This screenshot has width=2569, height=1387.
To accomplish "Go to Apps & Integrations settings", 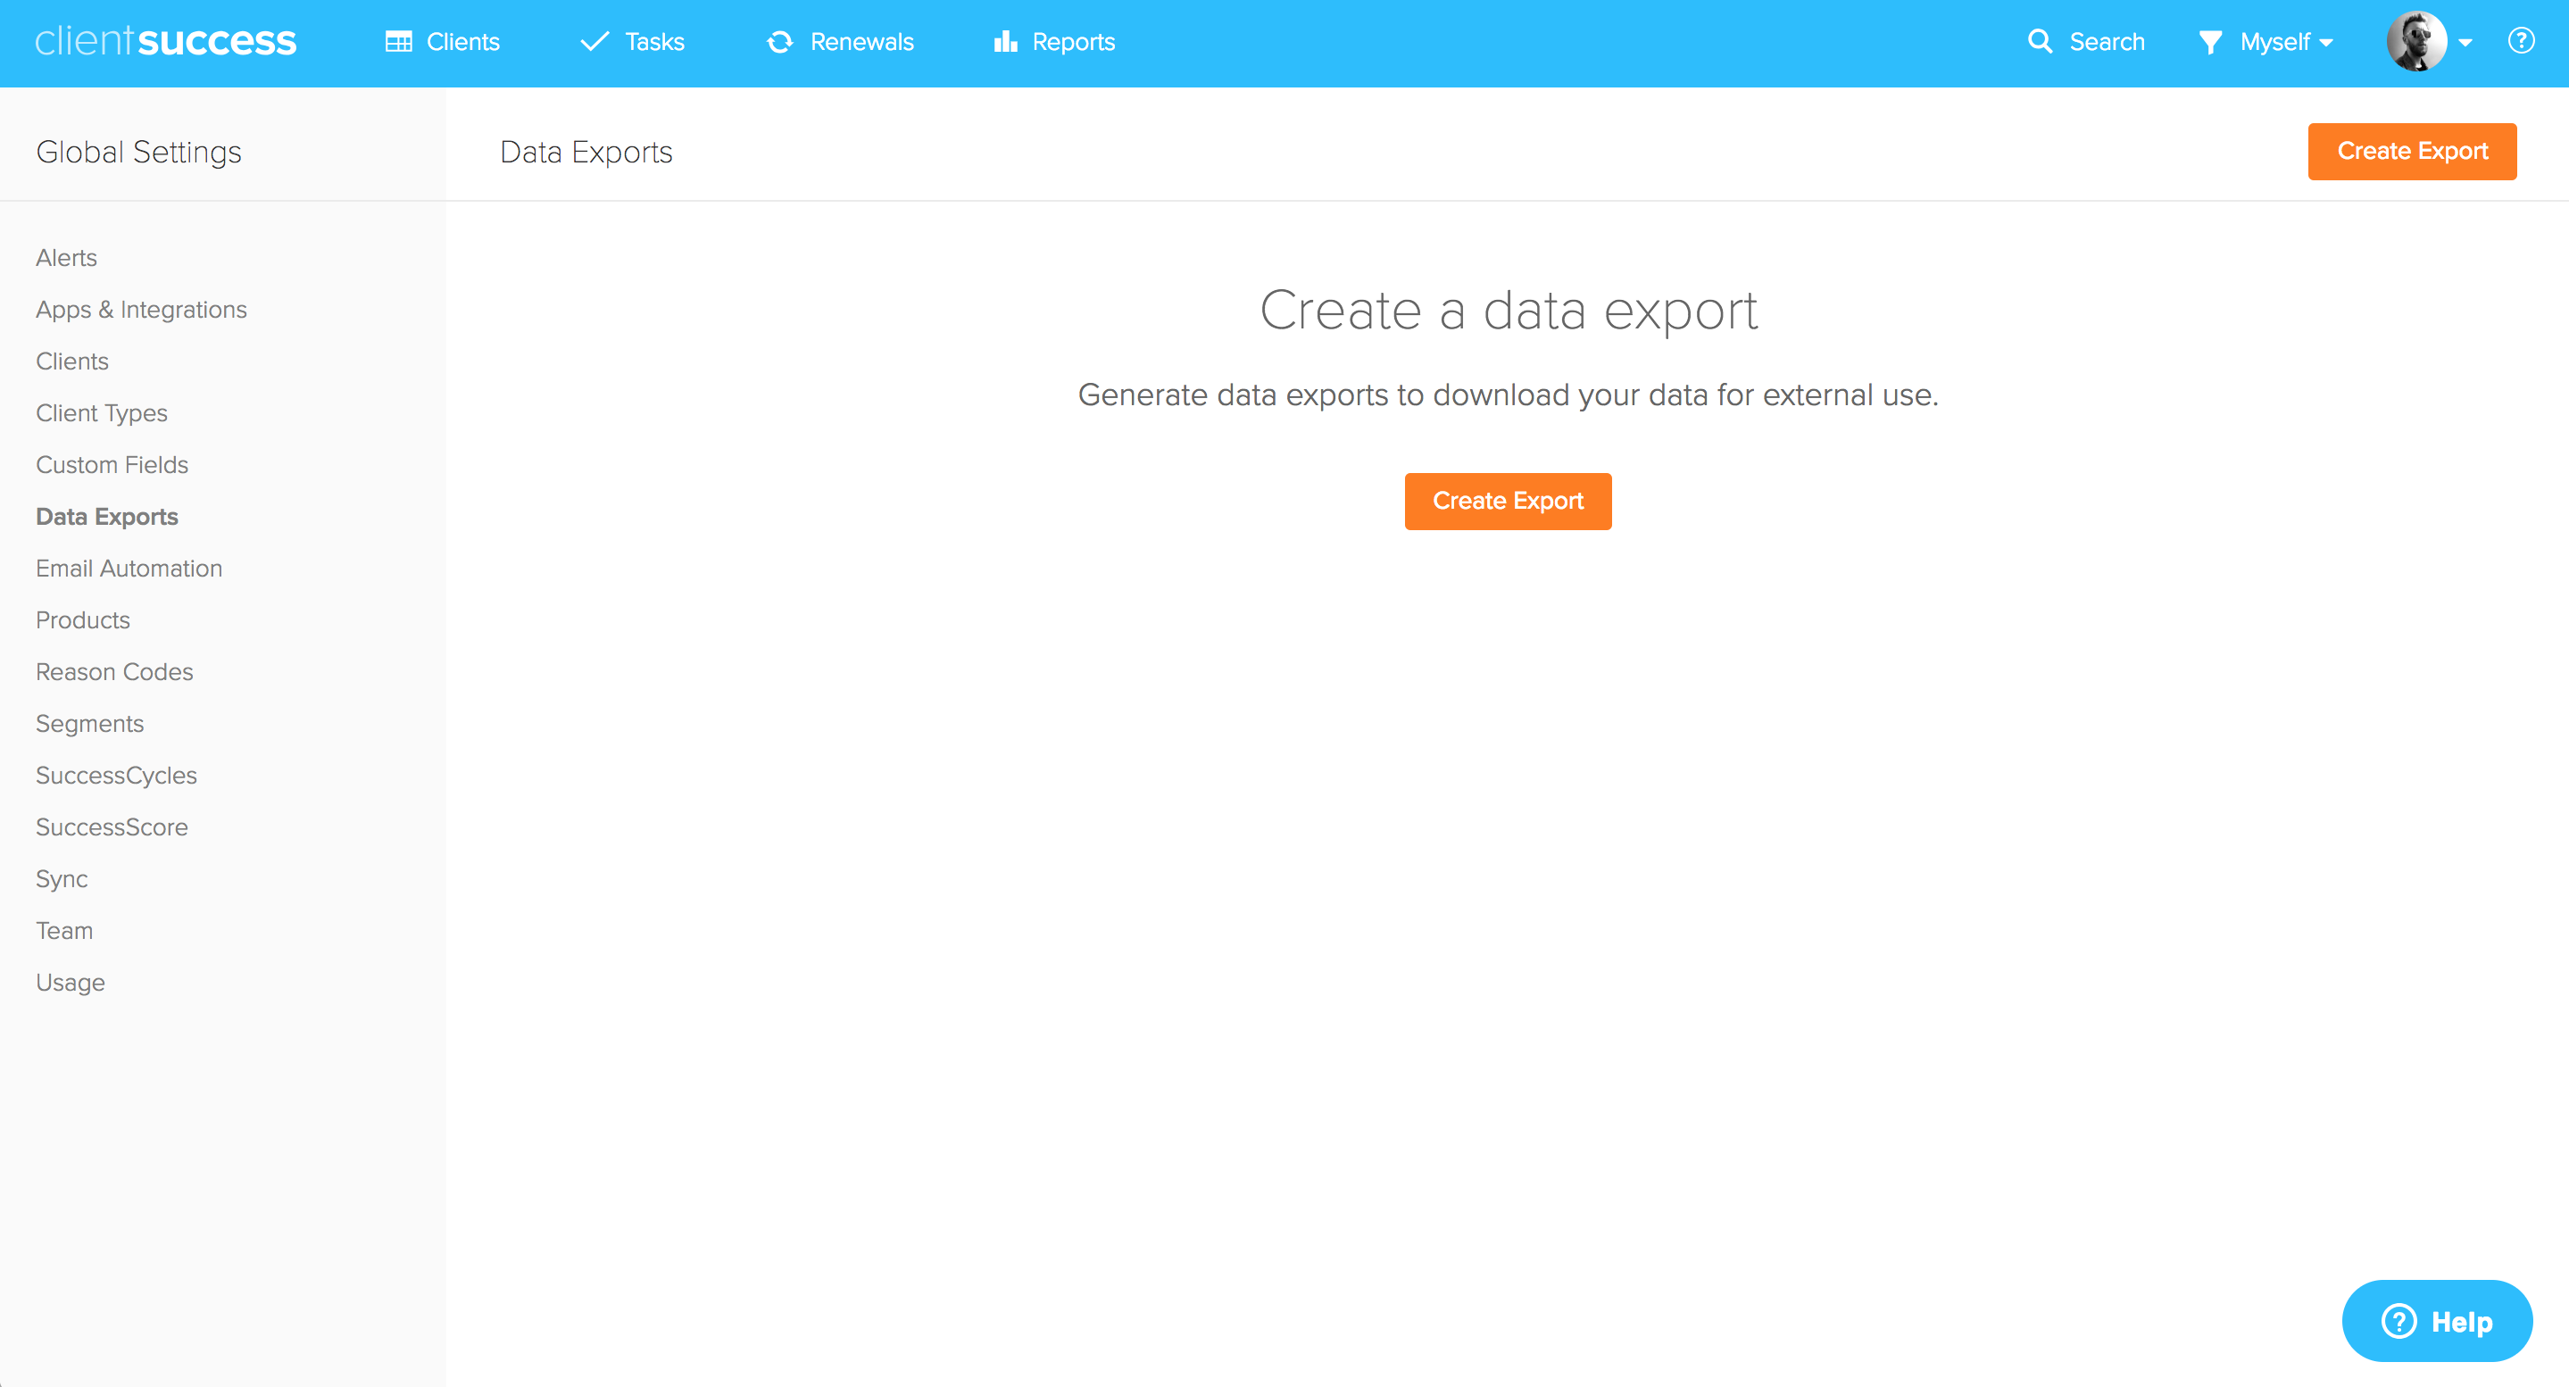I will pyautogui.click(x=141, y=309).
